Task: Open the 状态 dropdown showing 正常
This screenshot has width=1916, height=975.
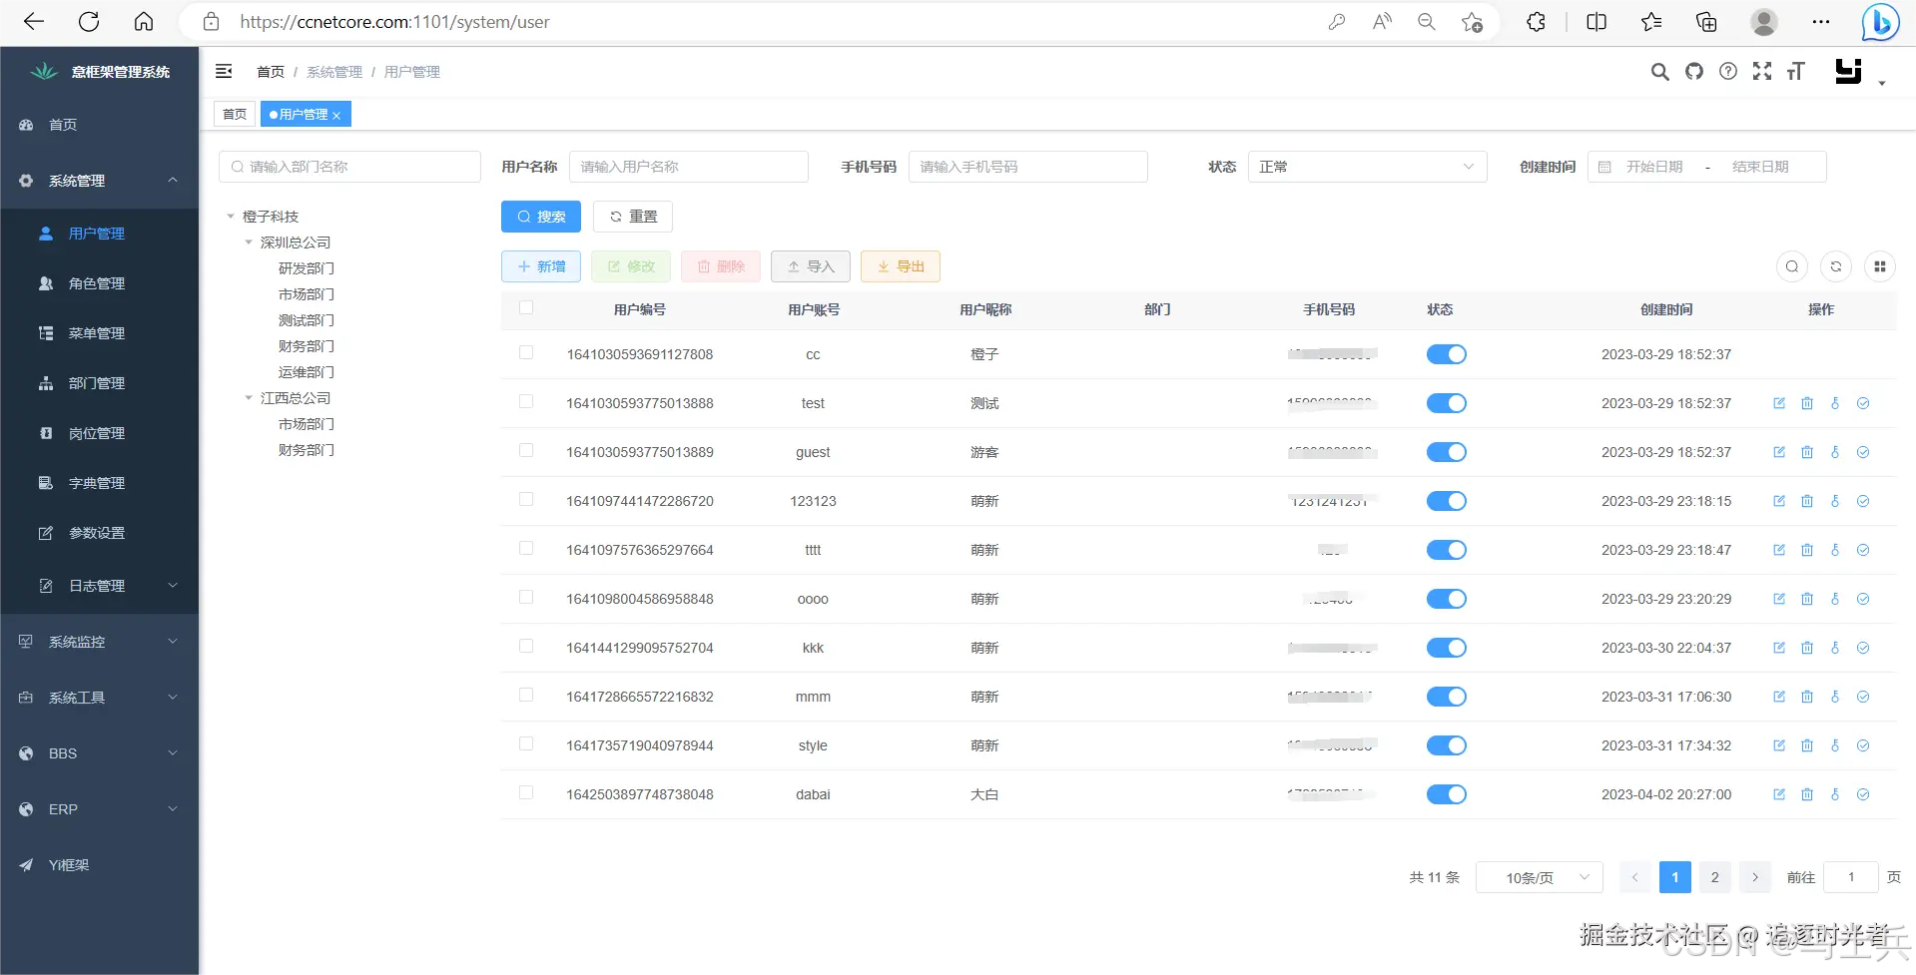Action: tap(1367, 167)
